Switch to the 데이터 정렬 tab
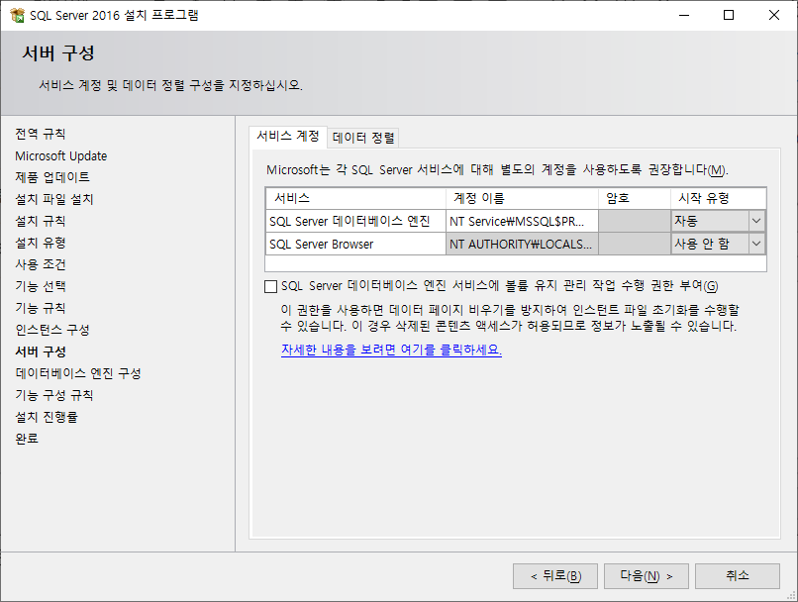Image resolution: width=798 pixels, height=602 pixels. [x=363, y=138]
